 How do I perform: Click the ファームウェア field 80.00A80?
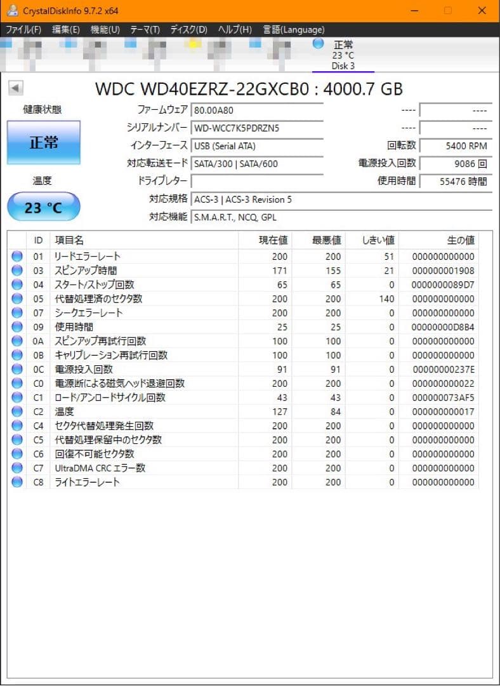tap(257, 111)
